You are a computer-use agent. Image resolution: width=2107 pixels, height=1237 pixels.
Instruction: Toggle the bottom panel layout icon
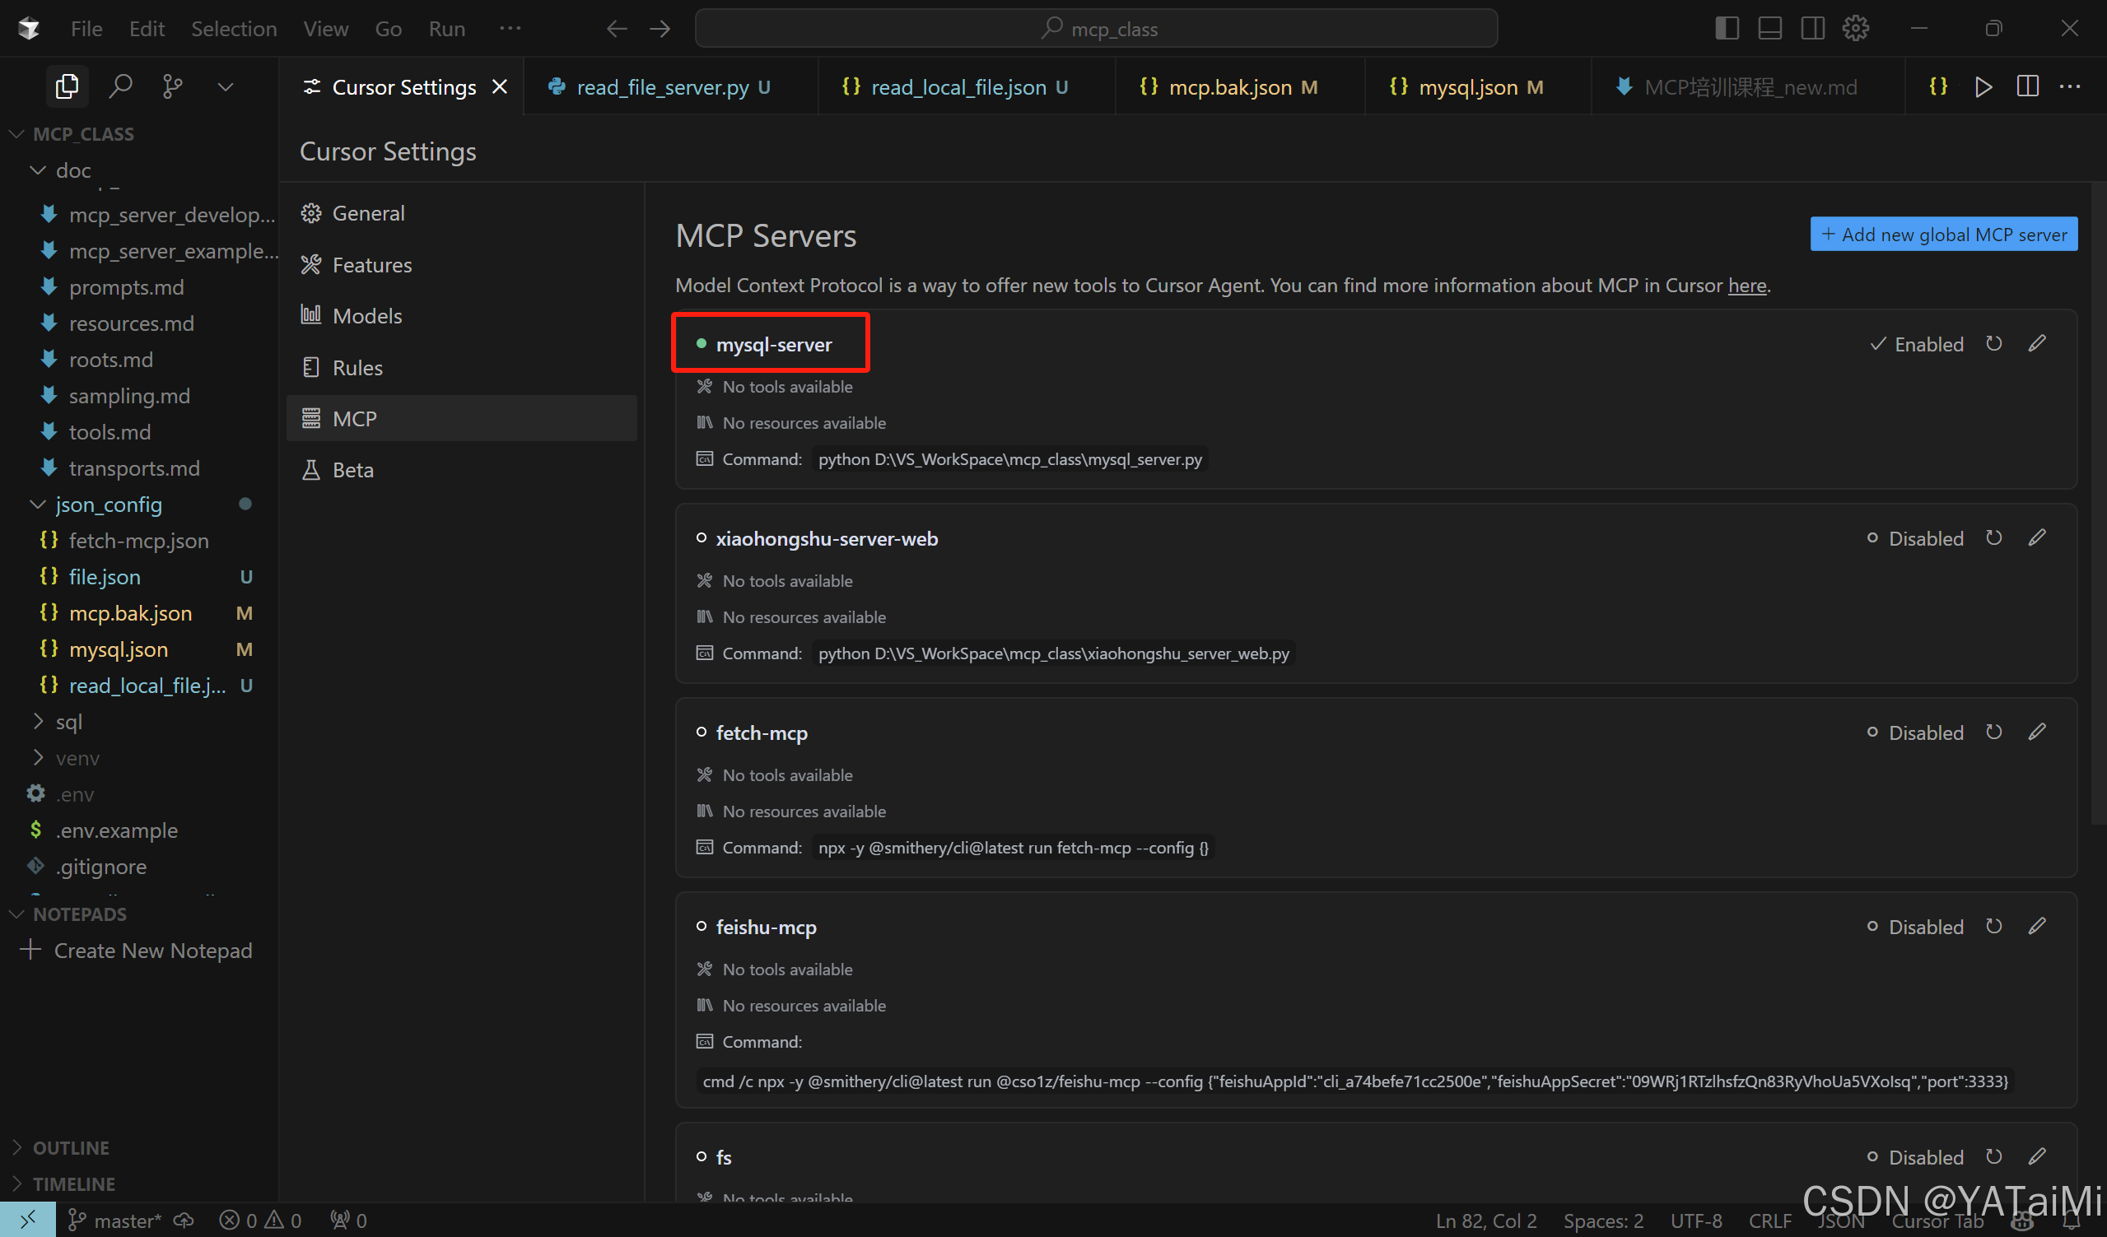1769,29
